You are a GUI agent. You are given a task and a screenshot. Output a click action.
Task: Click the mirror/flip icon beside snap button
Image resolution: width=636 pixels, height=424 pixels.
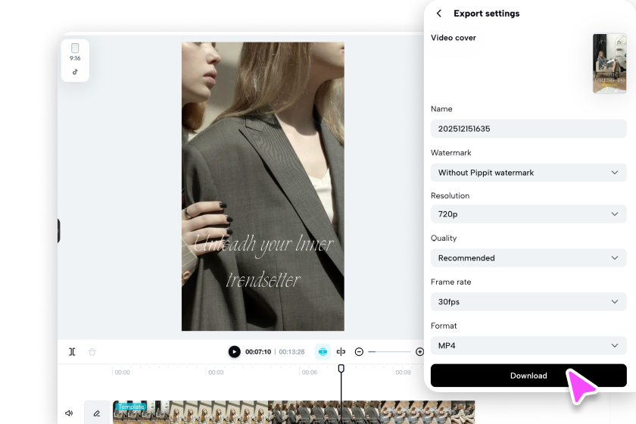tap(341, 352)
